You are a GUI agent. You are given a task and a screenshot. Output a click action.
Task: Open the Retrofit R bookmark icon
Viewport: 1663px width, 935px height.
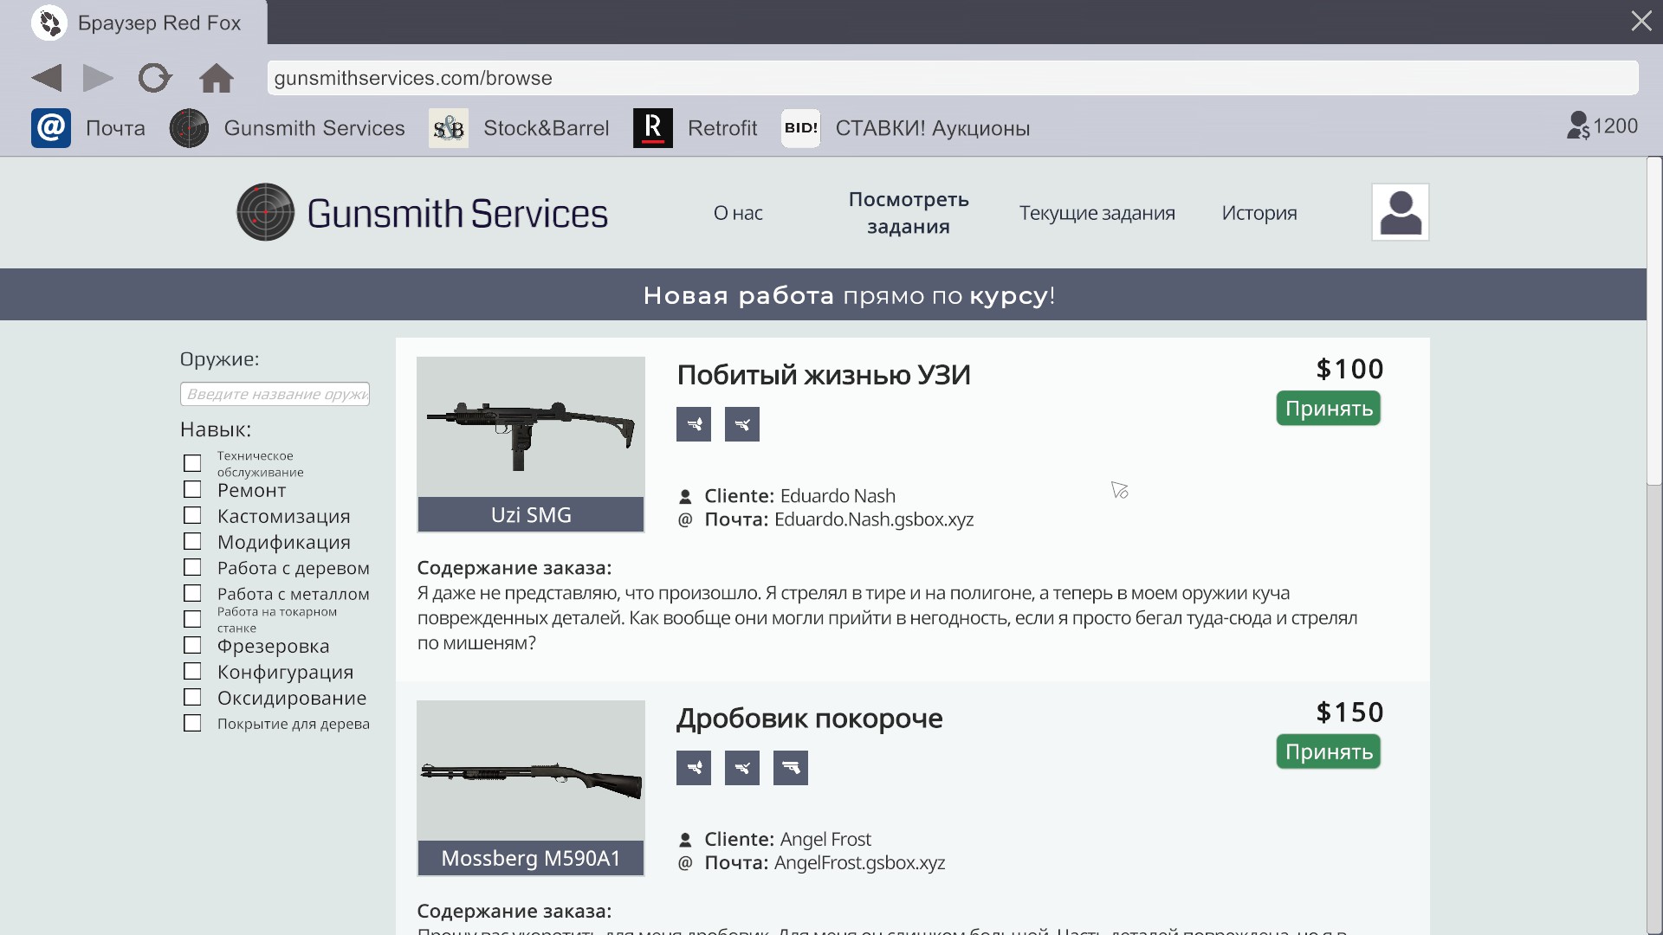tap(653, 128)
